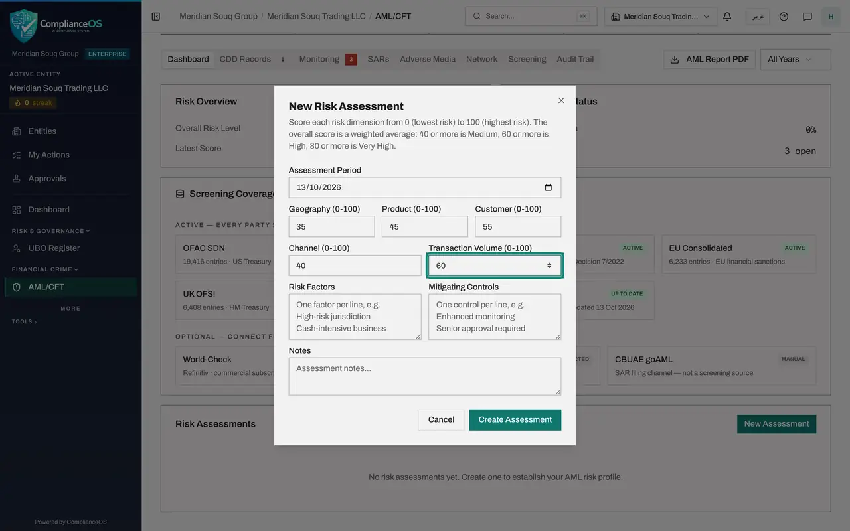The width and height of the screenshot is (850, 531).
Task: Open the SARs tab
Action: (x=379, y=59)
